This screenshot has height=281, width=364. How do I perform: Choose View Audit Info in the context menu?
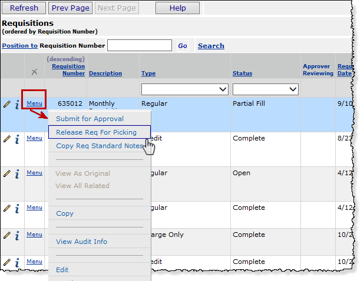81,242
